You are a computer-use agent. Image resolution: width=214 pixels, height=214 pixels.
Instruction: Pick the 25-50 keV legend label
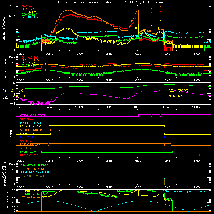(x=29, y=14)
